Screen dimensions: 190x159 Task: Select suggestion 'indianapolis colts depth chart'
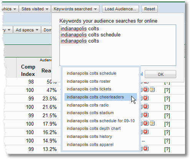(101, 128)
